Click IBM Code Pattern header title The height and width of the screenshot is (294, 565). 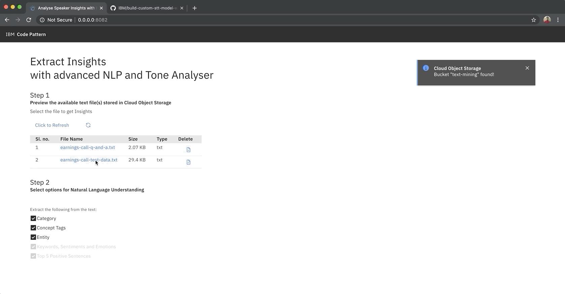click(x=26, y=34)
